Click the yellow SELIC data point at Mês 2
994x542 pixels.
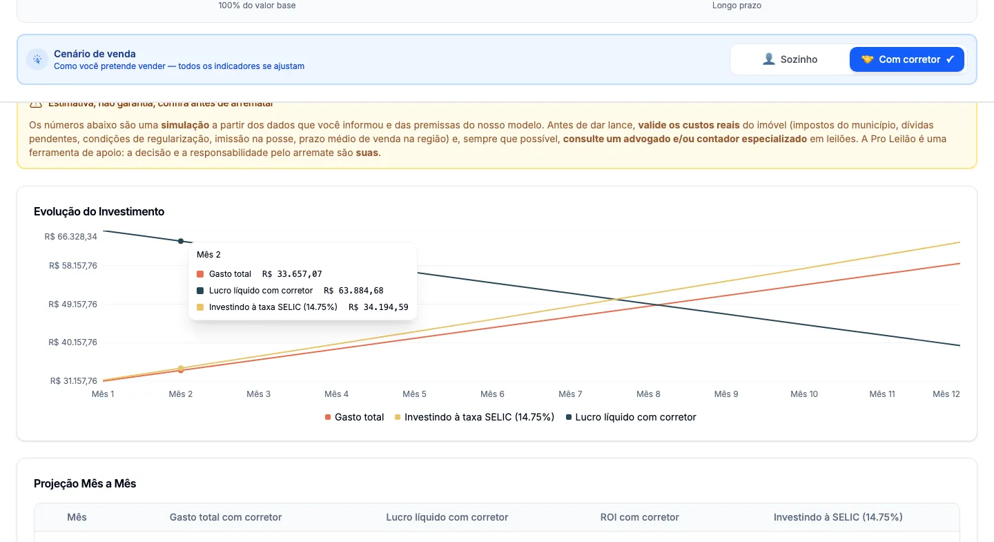[x=181, y=368]
